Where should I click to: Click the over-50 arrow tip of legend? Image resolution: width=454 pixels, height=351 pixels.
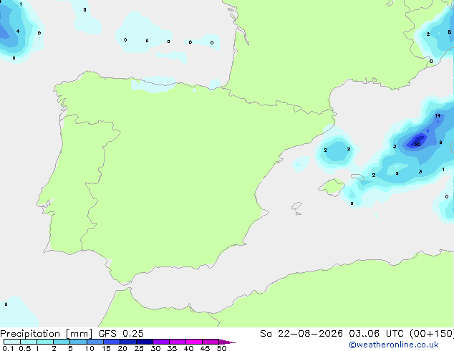227,342
